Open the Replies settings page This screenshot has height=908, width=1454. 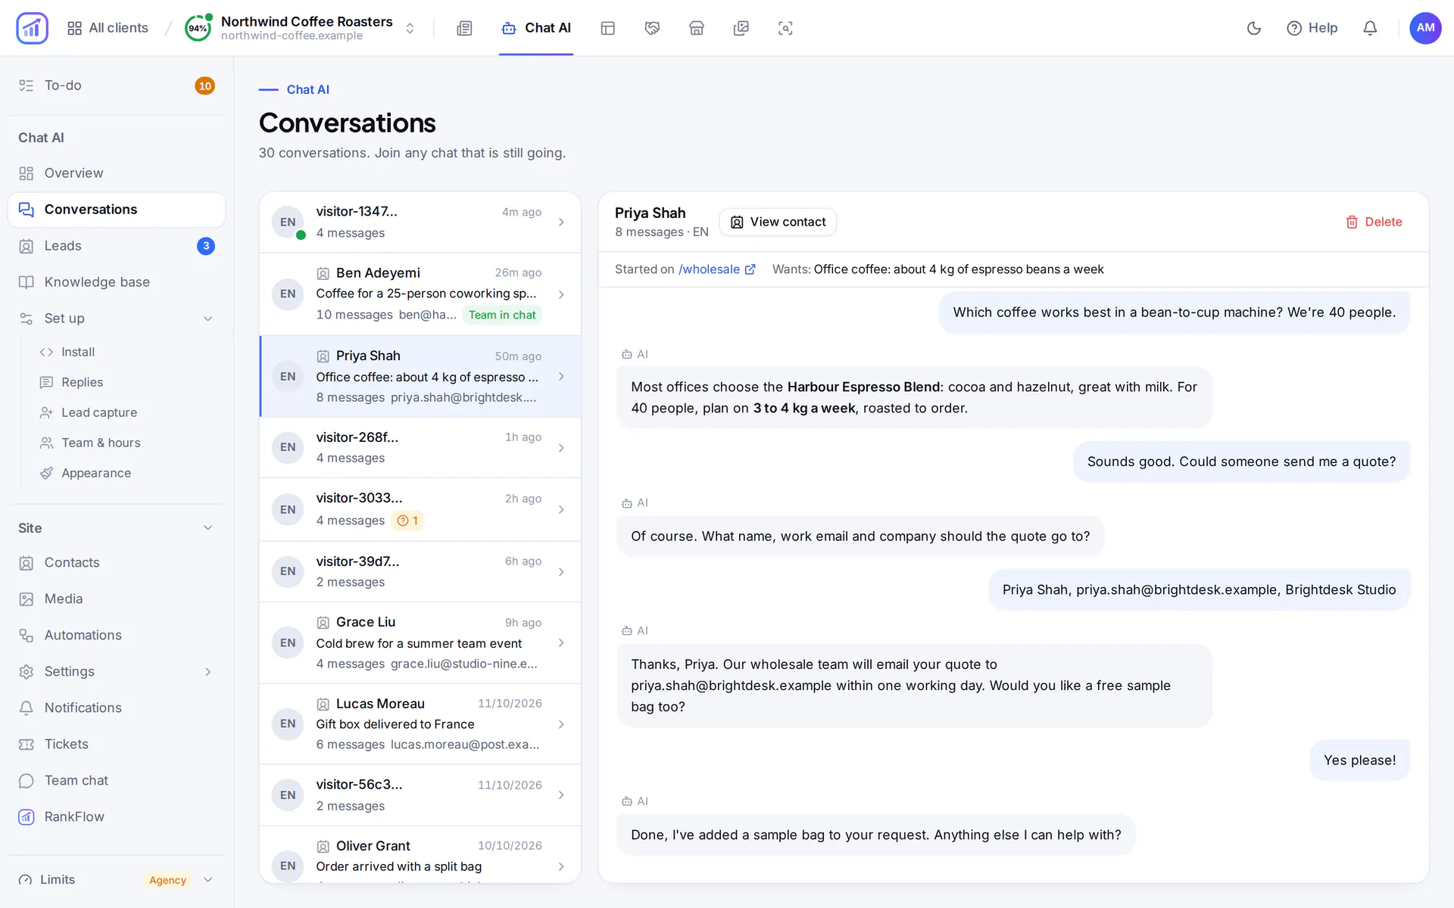tap(82, 382)
